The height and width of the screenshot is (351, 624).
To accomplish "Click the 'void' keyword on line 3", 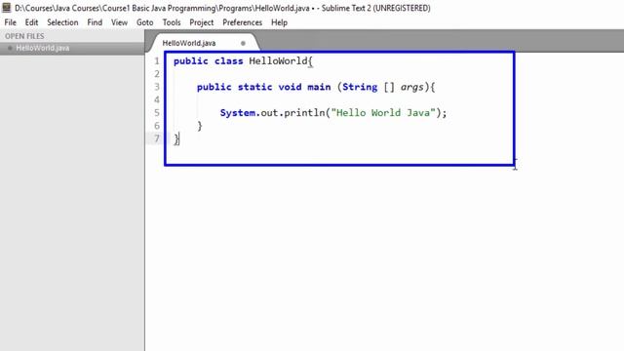I will pyautogui.click(x=290, y=87).
